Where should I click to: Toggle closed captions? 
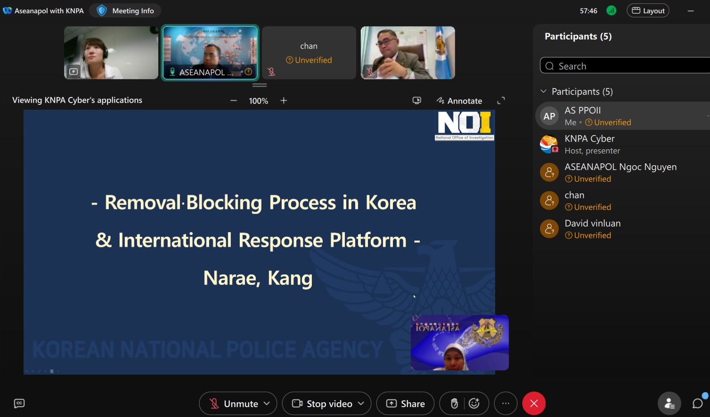click(19, 403)
